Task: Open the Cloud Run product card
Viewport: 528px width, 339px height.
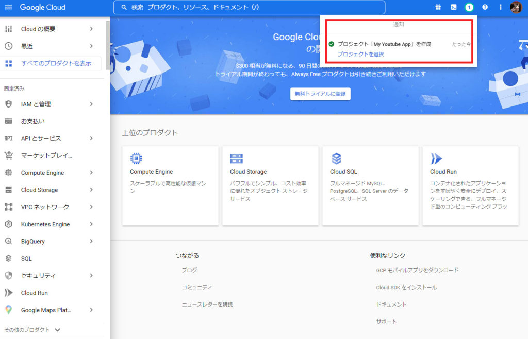Action: (470, 186)
